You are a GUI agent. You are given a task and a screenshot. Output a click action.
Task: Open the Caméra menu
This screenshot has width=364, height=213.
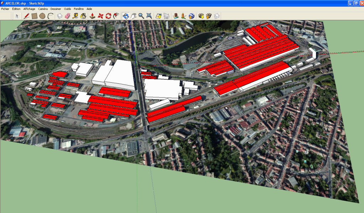[43, 9]
